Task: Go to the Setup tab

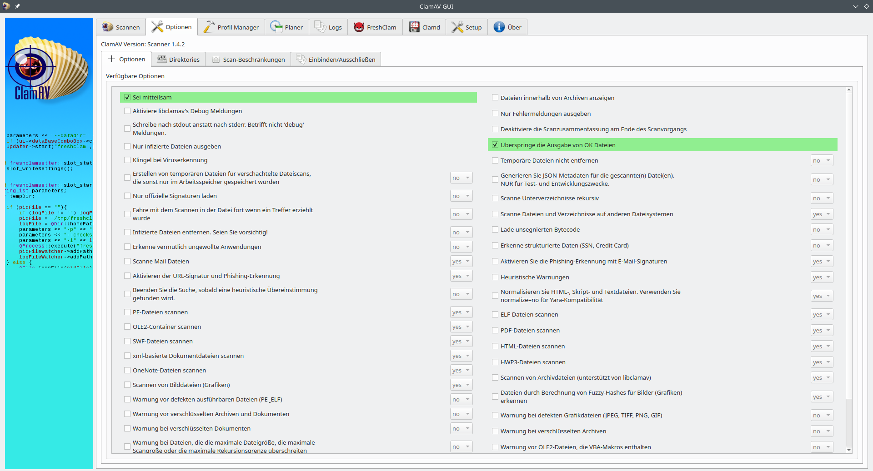Action: 467,27
